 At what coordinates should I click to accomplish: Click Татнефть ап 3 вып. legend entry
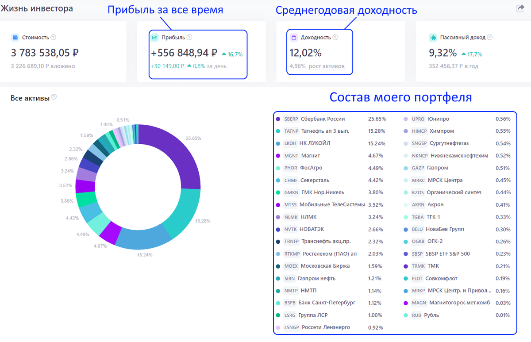point(325,131)
